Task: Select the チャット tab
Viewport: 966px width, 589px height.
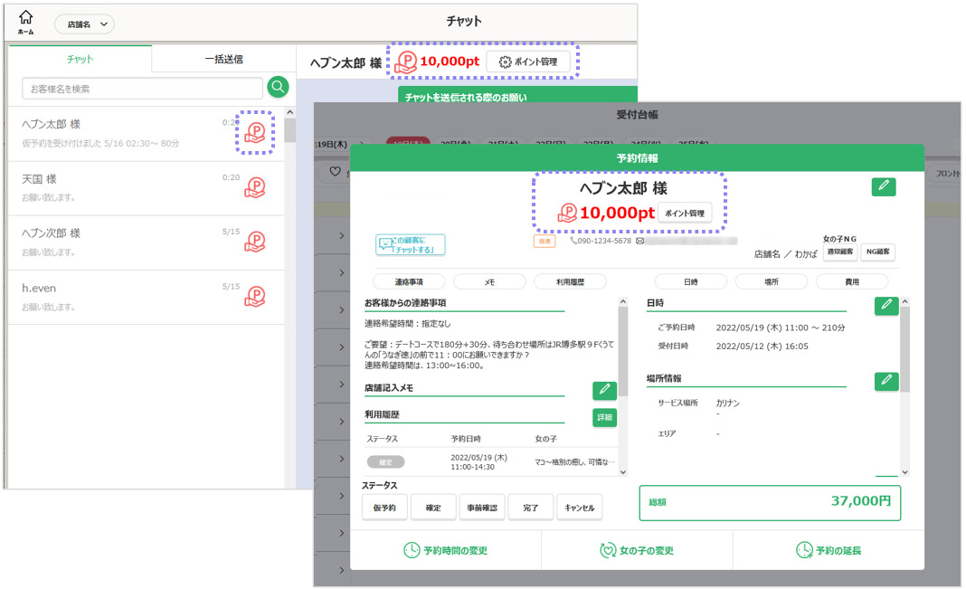Action: point(80,59)
